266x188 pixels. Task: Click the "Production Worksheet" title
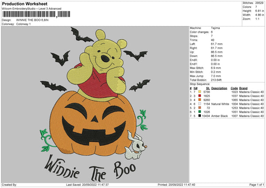[x=24, y=4]
